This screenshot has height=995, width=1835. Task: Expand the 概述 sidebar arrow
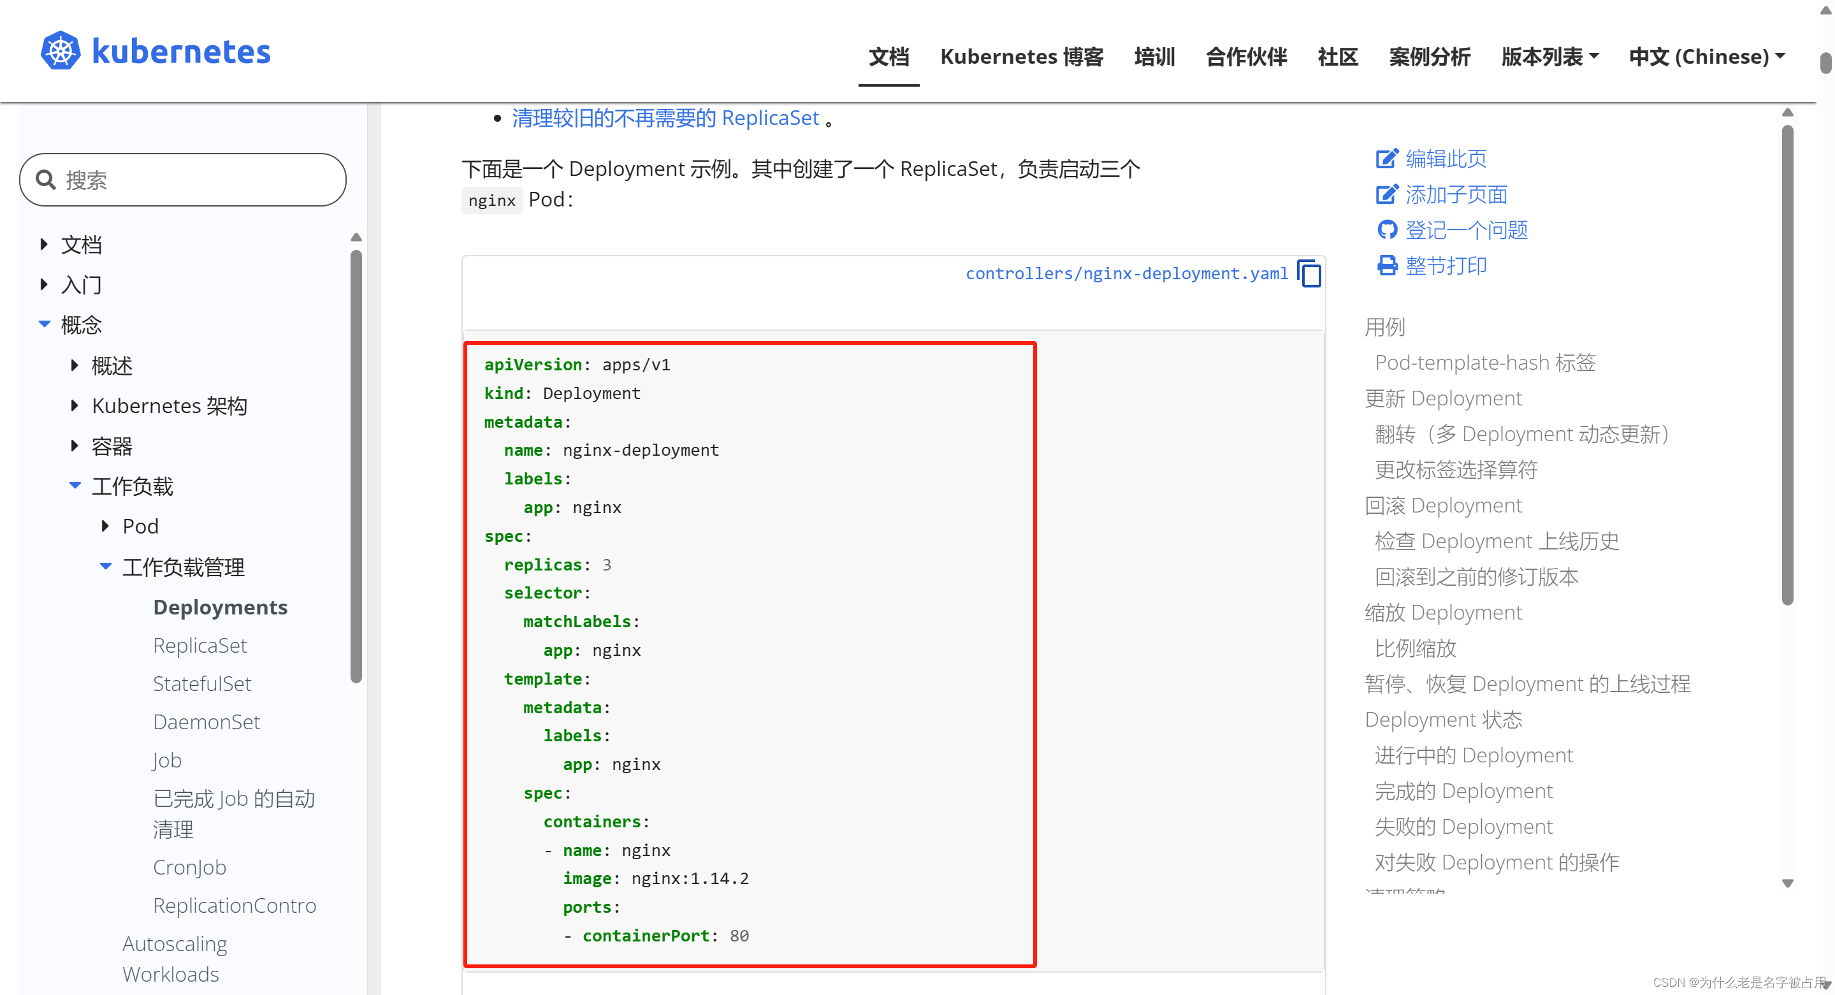point(75,365)
